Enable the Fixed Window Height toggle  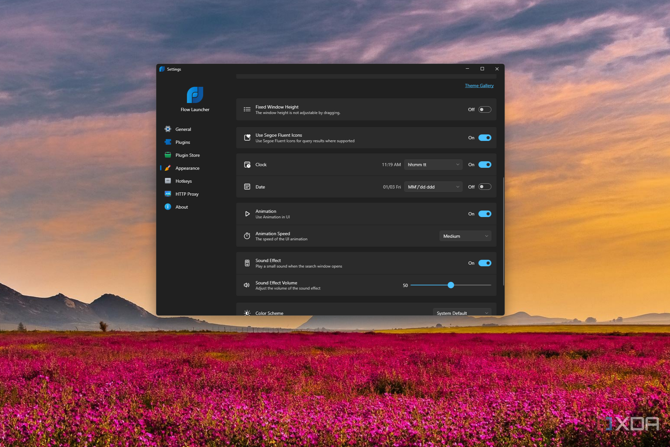pyautogui.click(x=485, y=109)
